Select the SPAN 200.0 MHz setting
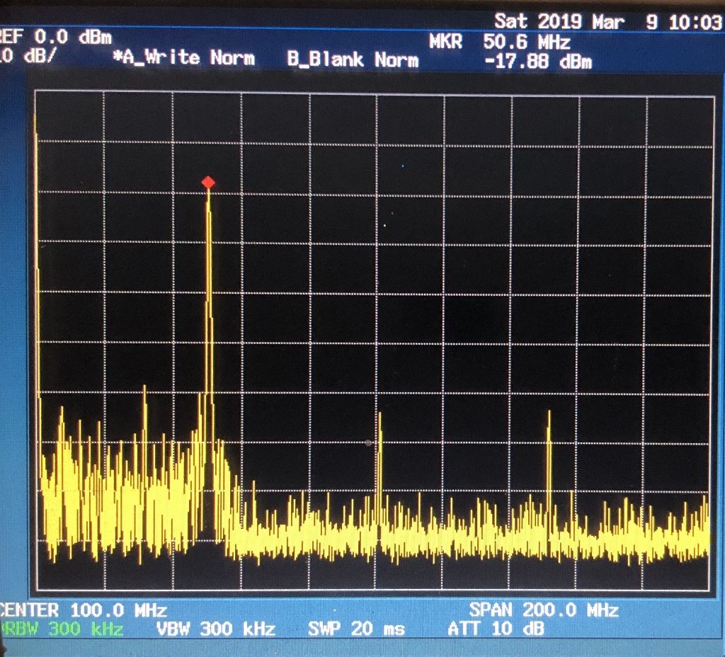The image size is (725, 657). 544,610
